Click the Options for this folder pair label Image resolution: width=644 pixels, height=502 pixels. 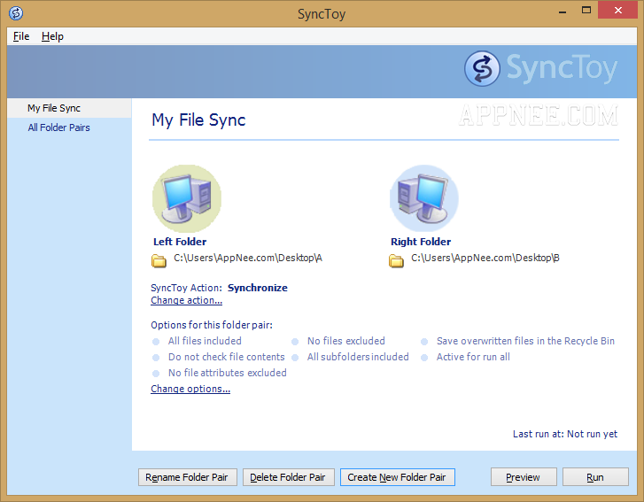click(212, 325)
